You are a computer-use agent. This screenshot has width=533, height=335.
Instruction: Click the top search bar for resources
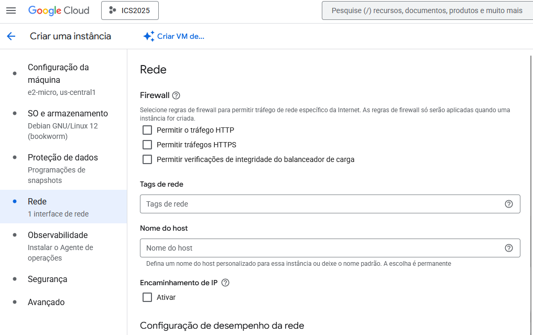pos(427,10)
